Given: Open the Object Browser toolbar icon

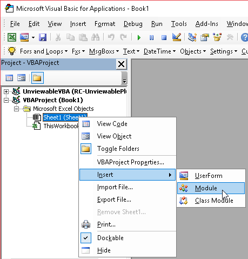Looking at the screenshot, I should pyautogui.click(x=217, y=37).
